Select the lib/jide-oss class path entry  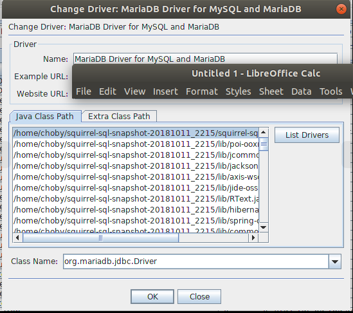(x=136, y=187)
